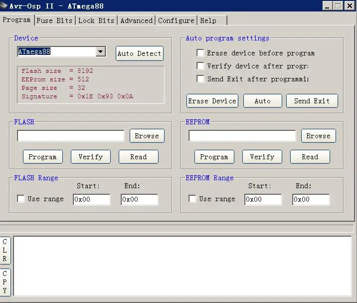Click the FLASH Range Start address field
This screenshot has width=357, height=303.
[92, 199]
